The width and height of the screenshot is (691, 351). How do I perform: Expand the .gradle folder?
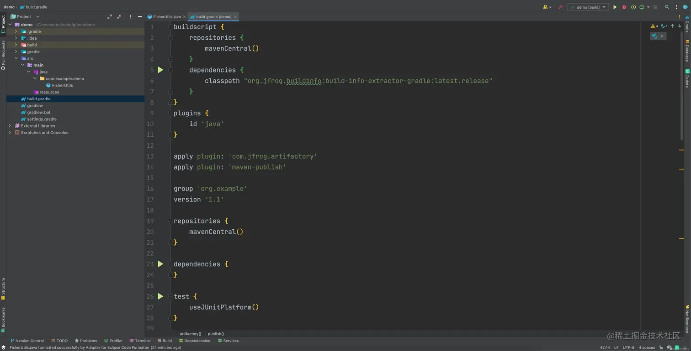tap(16, 31)
